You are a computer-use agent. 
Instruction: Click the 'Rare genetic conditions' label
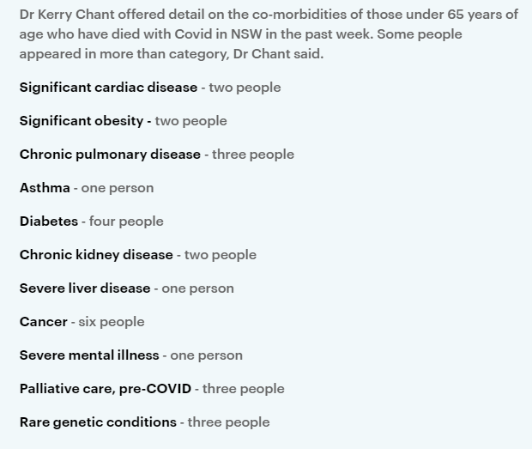(x=98, y=422)
